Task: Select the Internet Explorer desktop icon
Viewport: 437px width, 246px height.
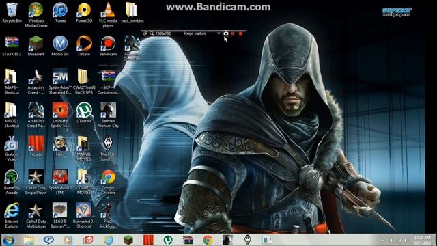Action: (x=12, y=215)
